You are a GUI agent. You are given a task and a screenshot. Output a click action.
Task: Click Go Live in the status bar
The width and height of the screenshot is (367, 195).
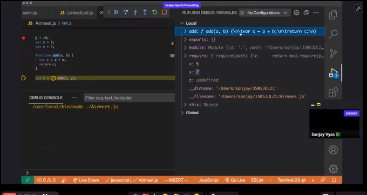coord(235,180)
